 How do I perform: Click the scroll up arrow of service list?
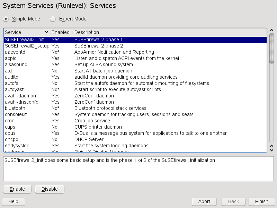click(272, 30)
